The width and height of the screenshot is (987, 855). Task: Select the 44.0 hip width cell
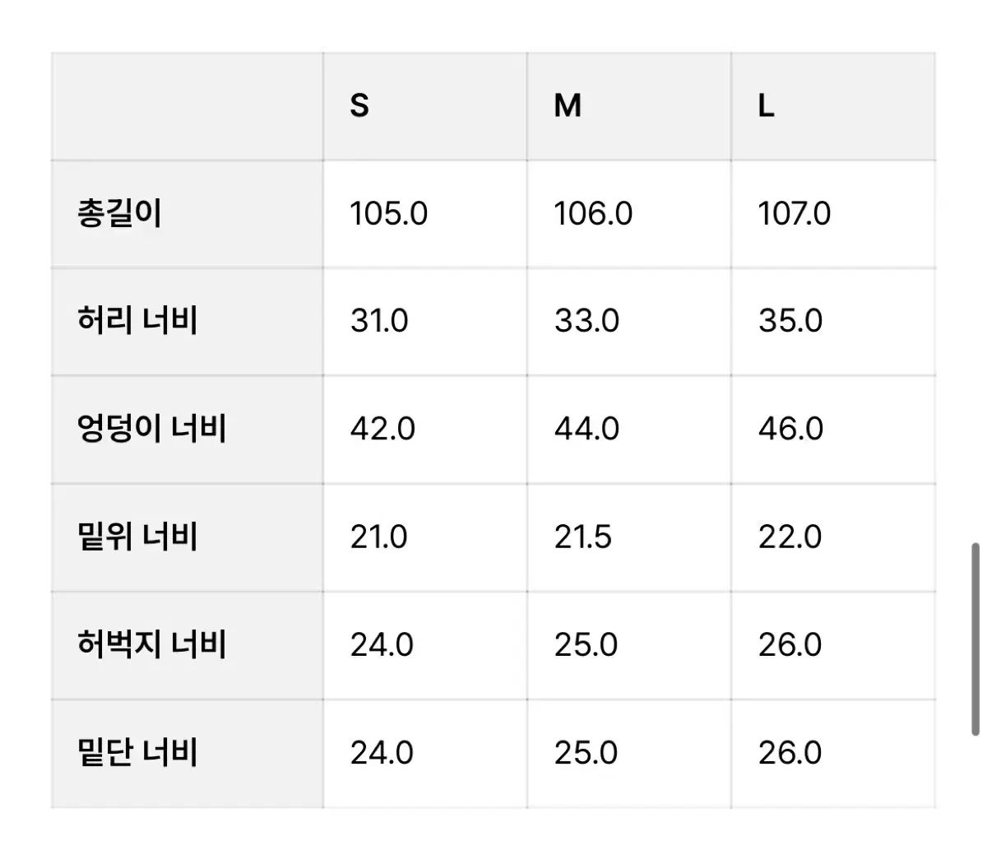point(586,429)
